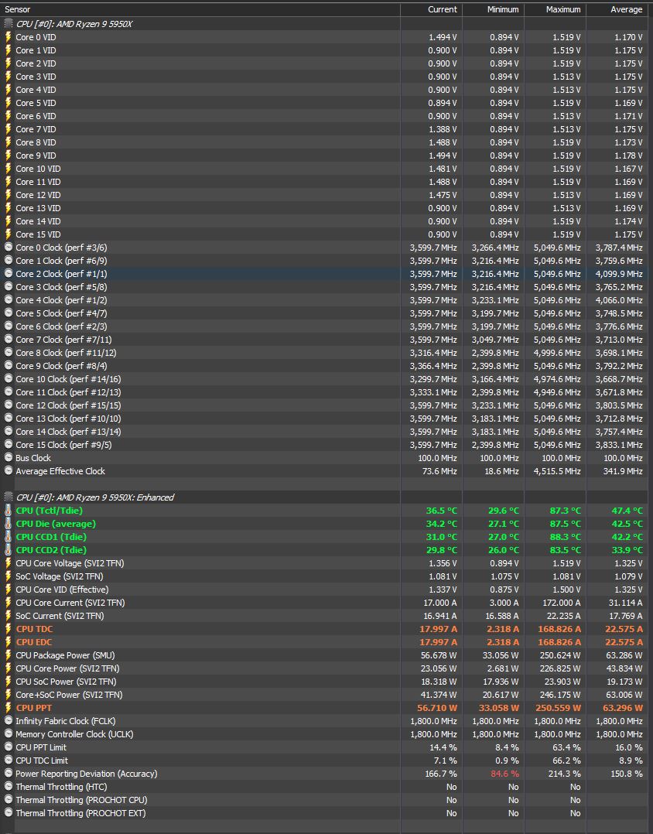The height and width of the screenshot is (834, 653).
Task: Click the 4,515.5 MHz maximum effective clock value
Action: click(557, 470)
